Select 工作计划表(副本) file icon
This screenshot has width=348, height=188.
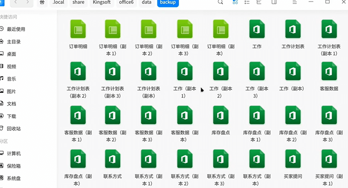pyautogui.click(x=148, y=71)
